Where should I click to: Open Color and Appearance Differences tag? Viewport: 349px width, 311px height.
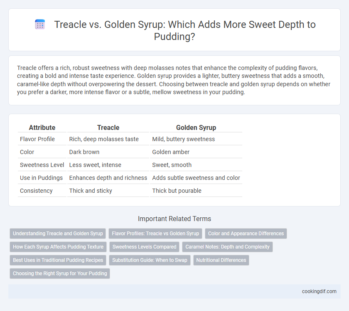(246, 234)
